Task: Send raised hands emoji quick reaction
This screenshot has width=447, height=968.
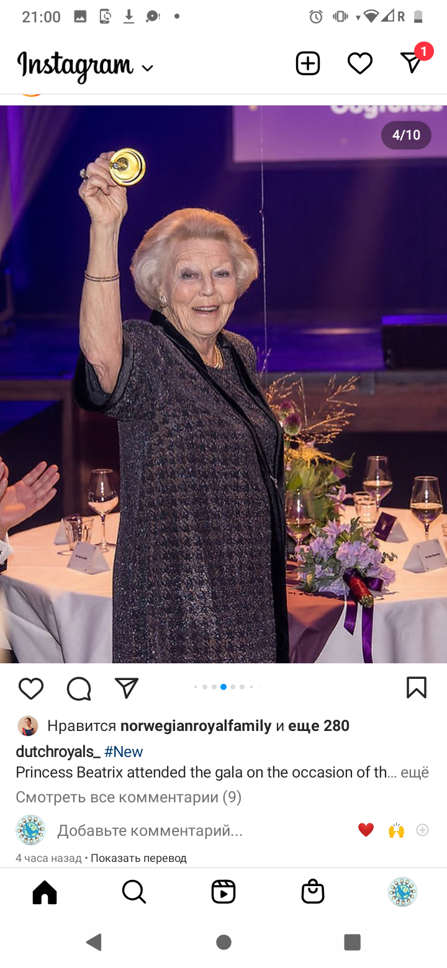Action: (x=396, y=830)
